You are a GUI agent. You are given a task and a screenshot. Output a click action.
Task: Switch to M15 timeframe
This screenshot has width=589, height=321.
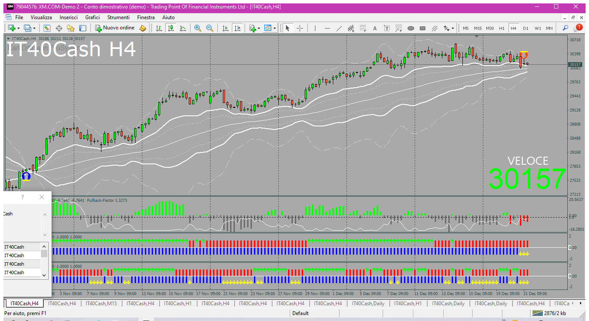[478, 28]
